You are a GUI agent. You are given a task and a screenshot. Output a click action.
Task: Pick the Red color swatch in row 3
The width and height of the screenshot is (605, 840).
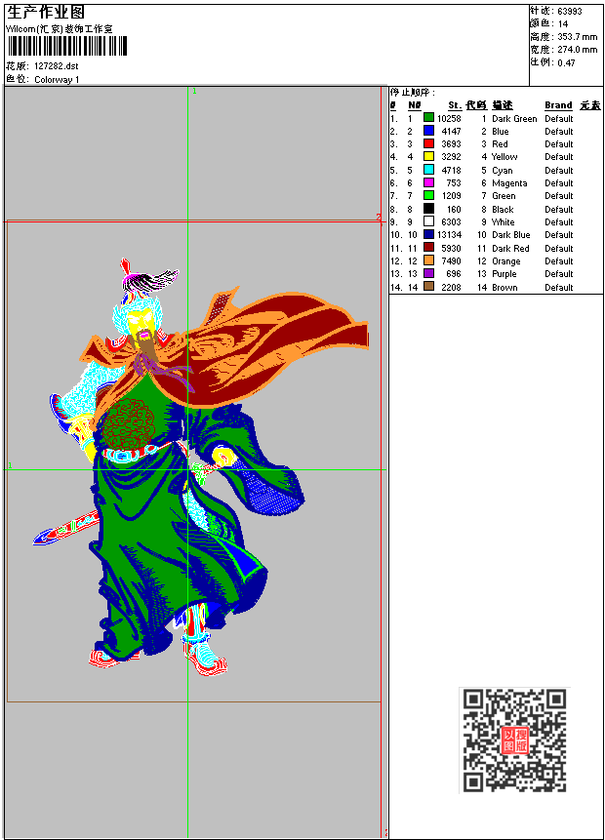pyautogui.click(x=428, y=143)
